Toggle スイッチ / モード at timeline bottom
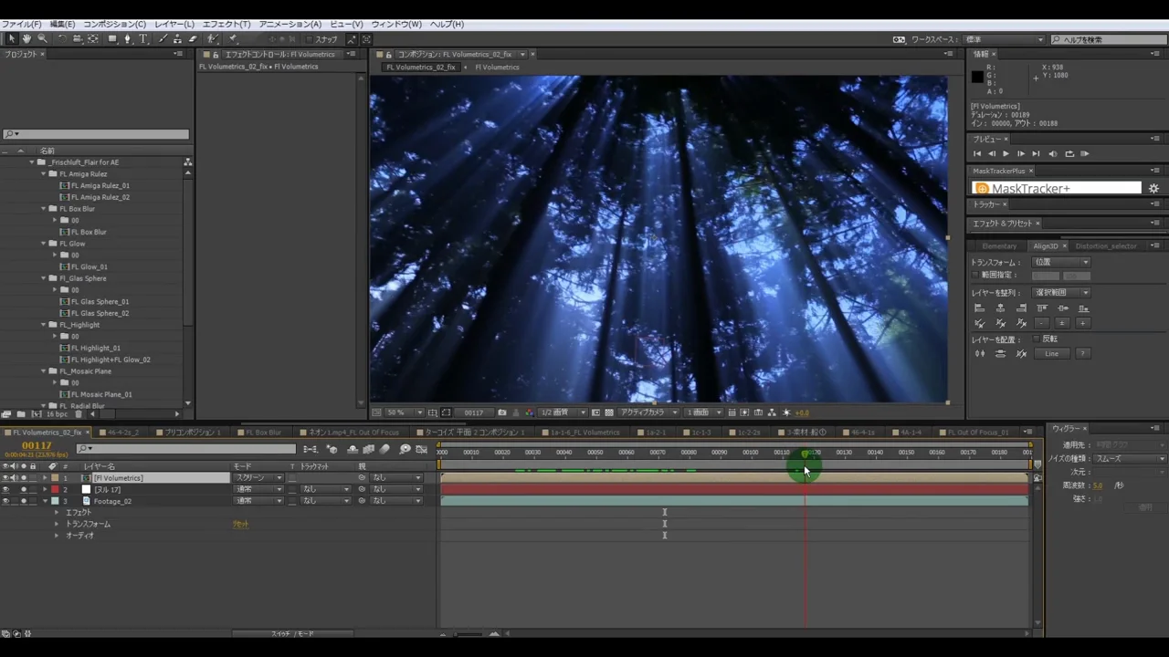The image size is (1169, 657). coord(292,634)
